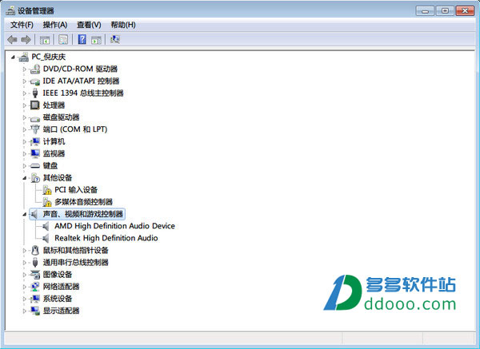
Task: Open the 查看(V) menu
Action: [x=89, y=25]
